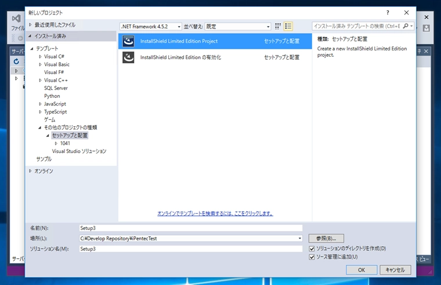Select InstallShield Limited Edition の有効化 template
441x285 pixels.
(215, 57)
